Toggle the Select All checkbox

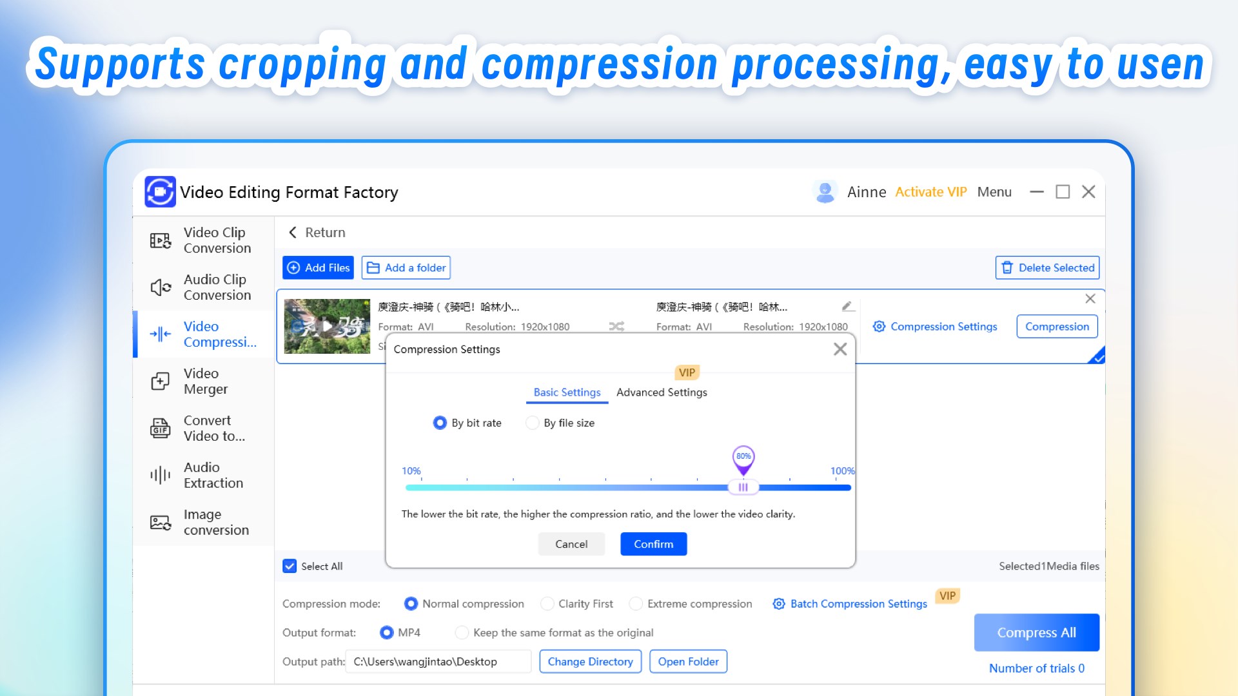(290, 566)
